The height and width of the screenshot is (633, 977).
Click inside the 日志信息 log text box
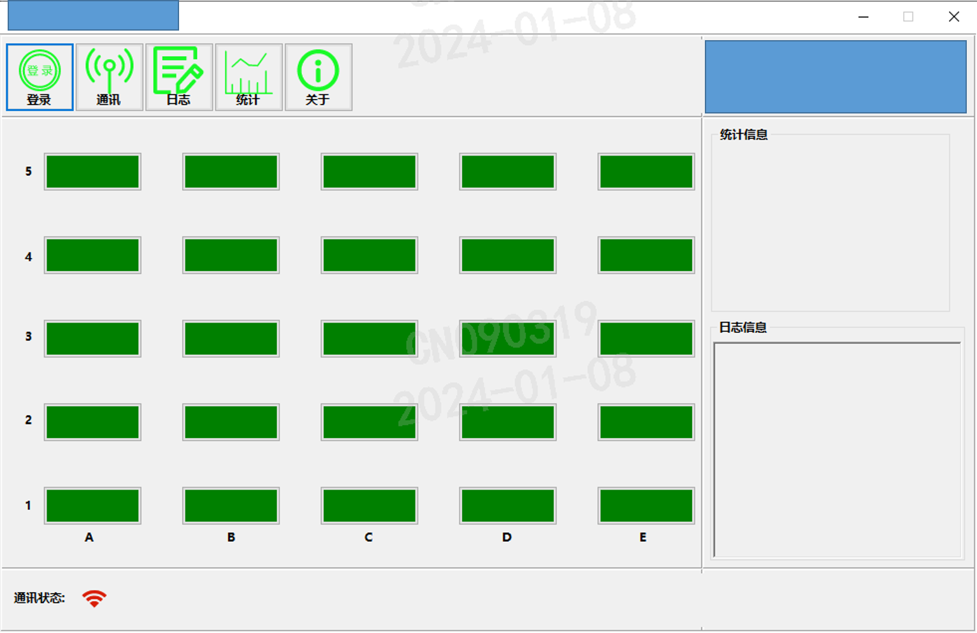point(837,450)
